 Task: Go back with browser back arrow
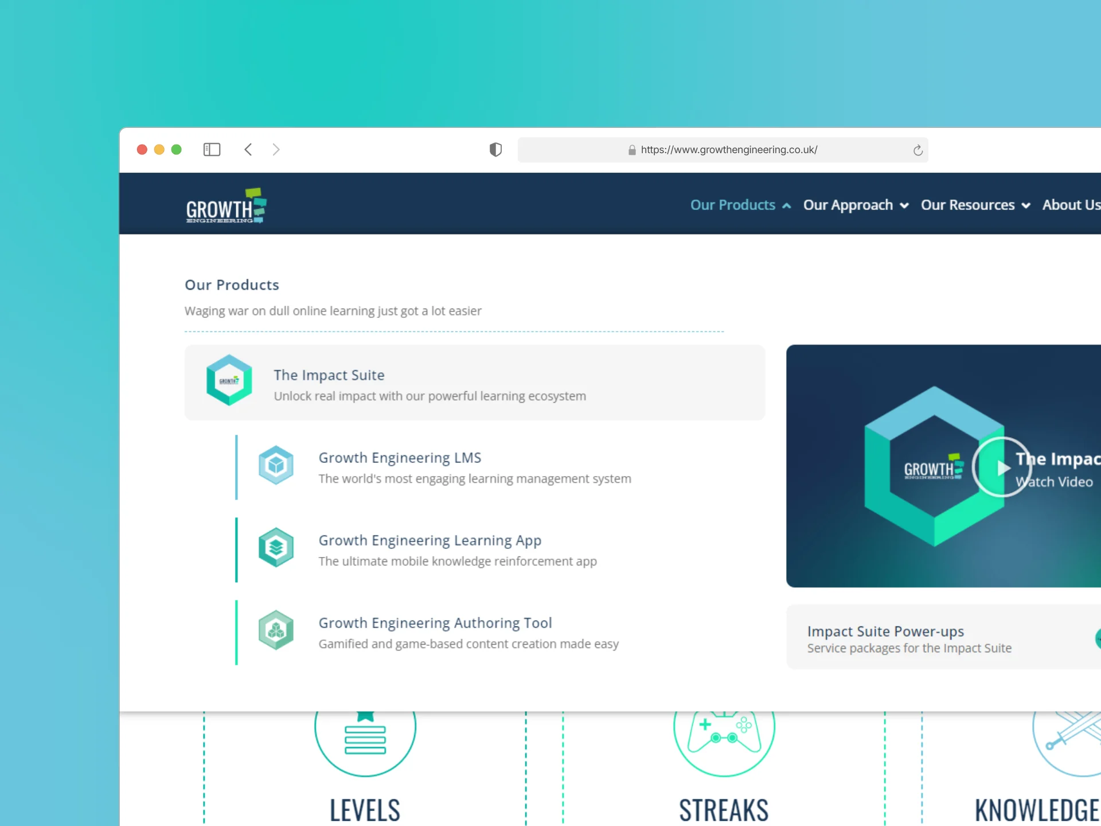248,150
